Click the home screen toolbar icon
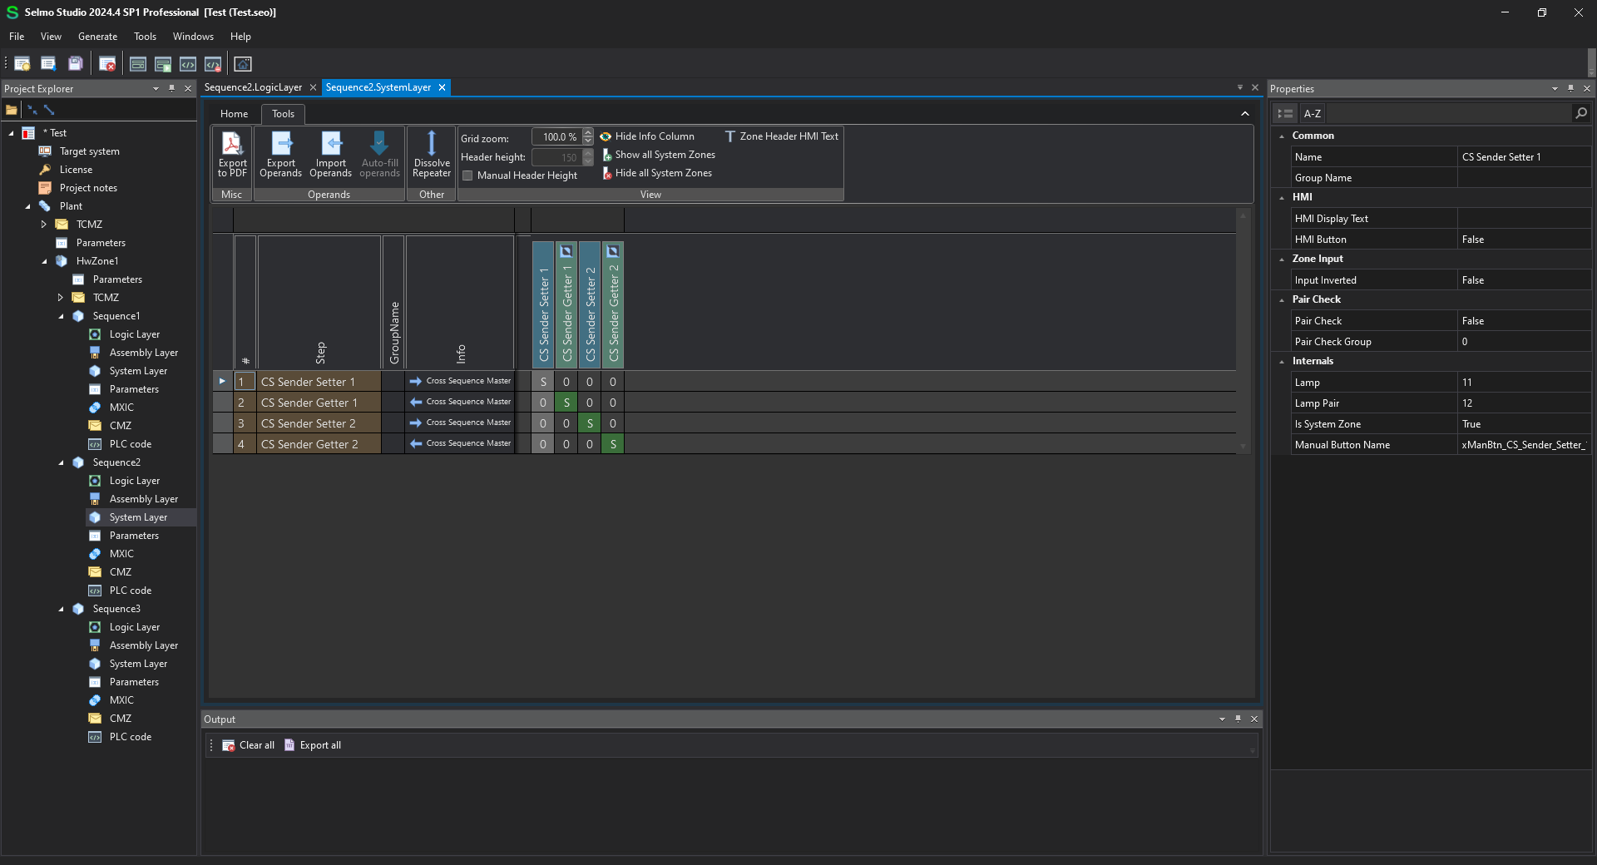The width and height of the screenshot is (1597, 865). click(x=243, y=64)
